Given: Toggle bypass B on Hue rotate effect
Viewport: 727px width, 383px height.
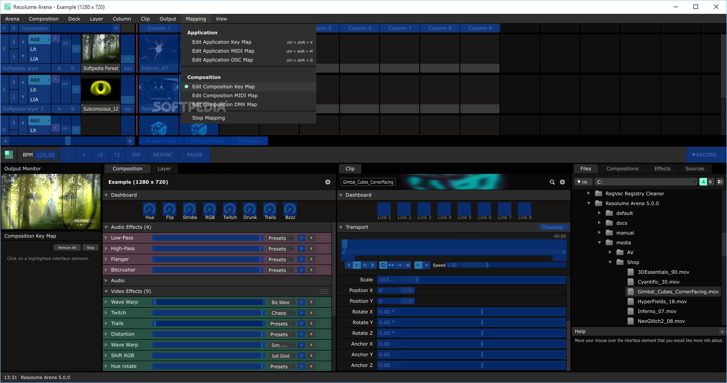Looking at the screenshot, I should (x=302, y=367).
